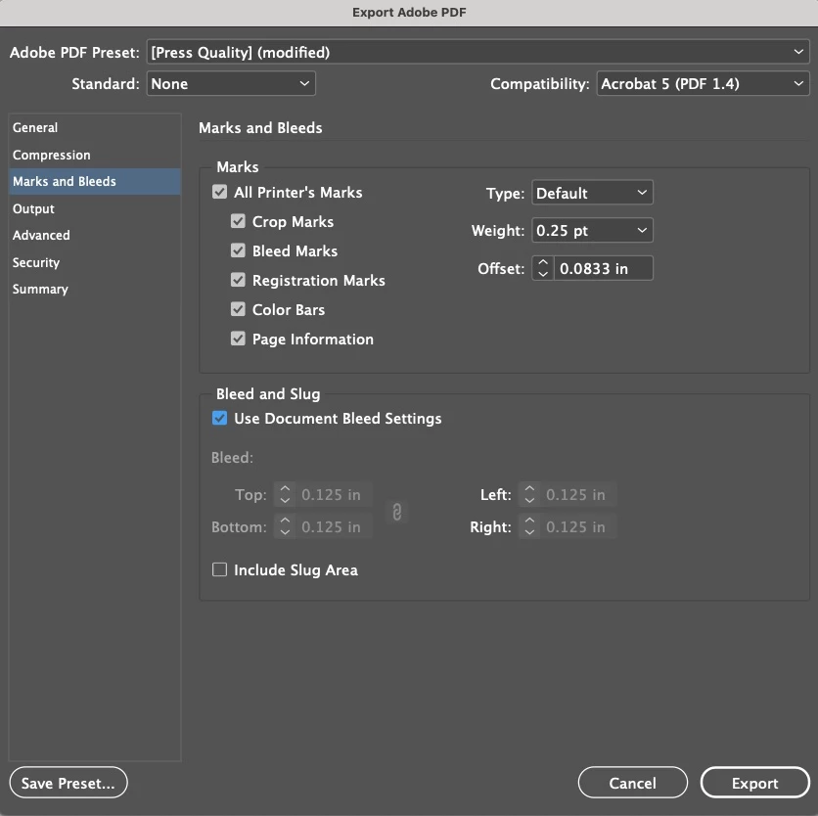818x816 pixels.
Task: Cancel the PDF export
Action: [x=632, y=783]
